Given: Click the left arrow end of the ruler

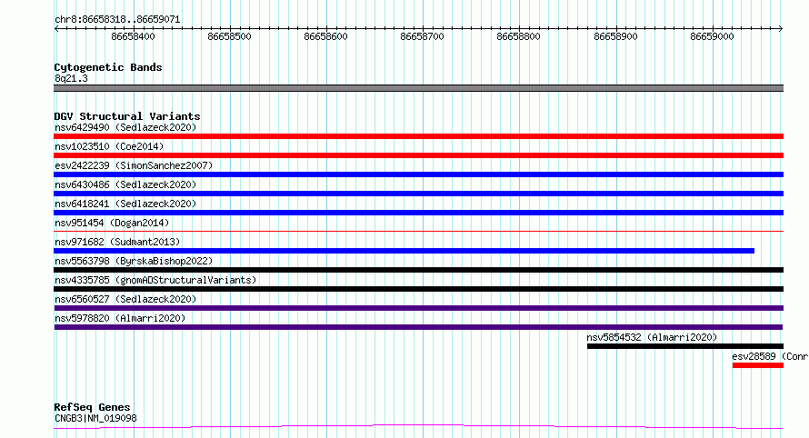Looking at the screenshot, I should 56,28.
